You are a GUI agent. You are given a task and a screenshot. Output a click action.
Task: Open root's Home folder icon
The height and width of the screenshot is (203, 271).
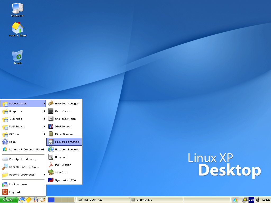click(x=17, y=29)
